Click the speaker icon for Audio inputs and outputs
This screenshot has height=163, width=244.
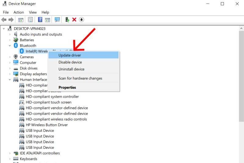tap(16, 34)
